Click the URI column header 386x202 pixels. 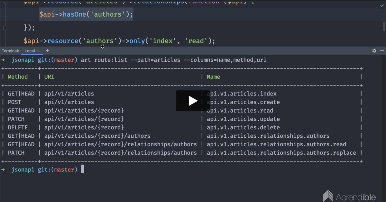(49, 77)
